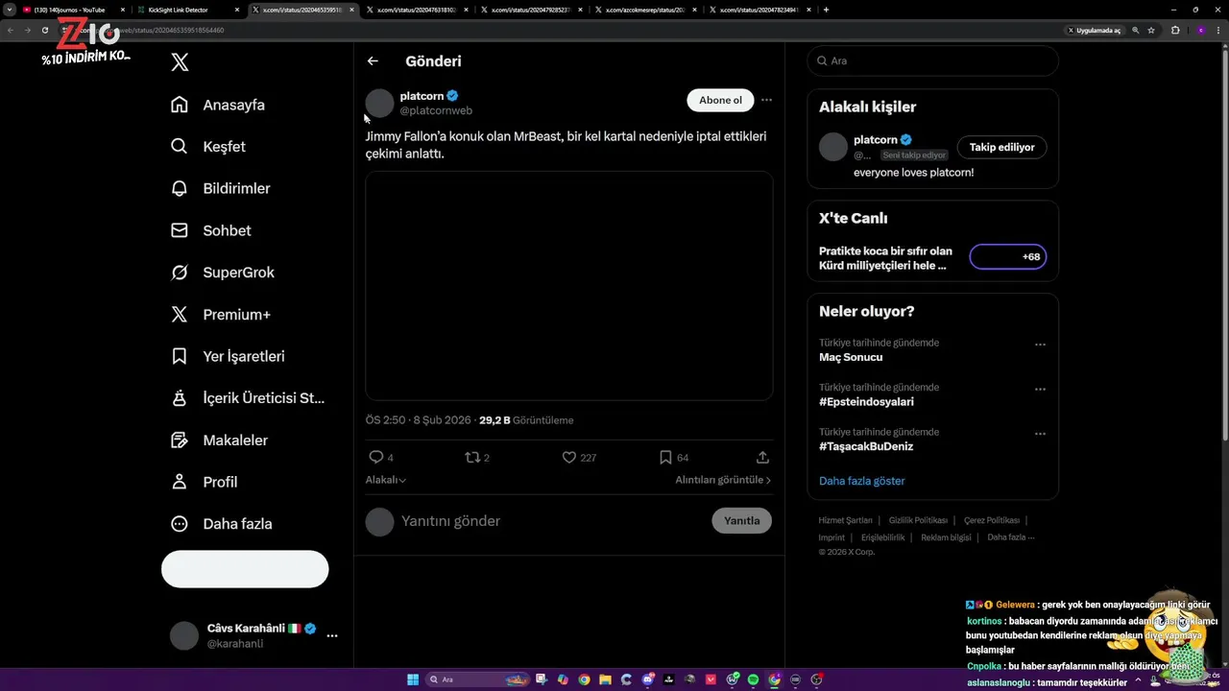
Task: Open the #Epsteindosyalari trend
Action: (866, 402)
